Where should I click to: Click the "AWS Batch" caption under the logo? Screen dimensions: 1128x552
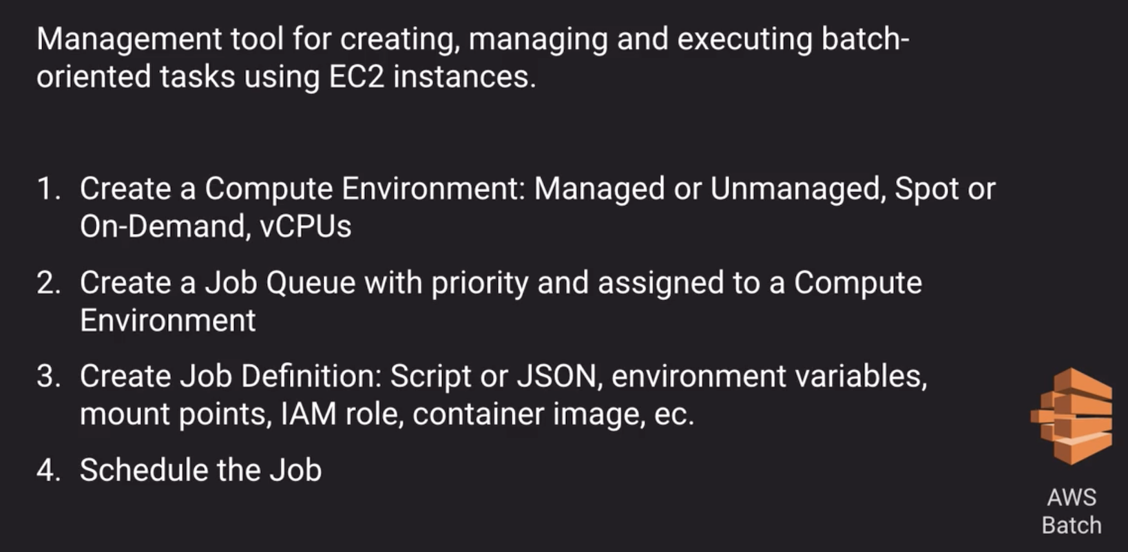coord(1071,511)
